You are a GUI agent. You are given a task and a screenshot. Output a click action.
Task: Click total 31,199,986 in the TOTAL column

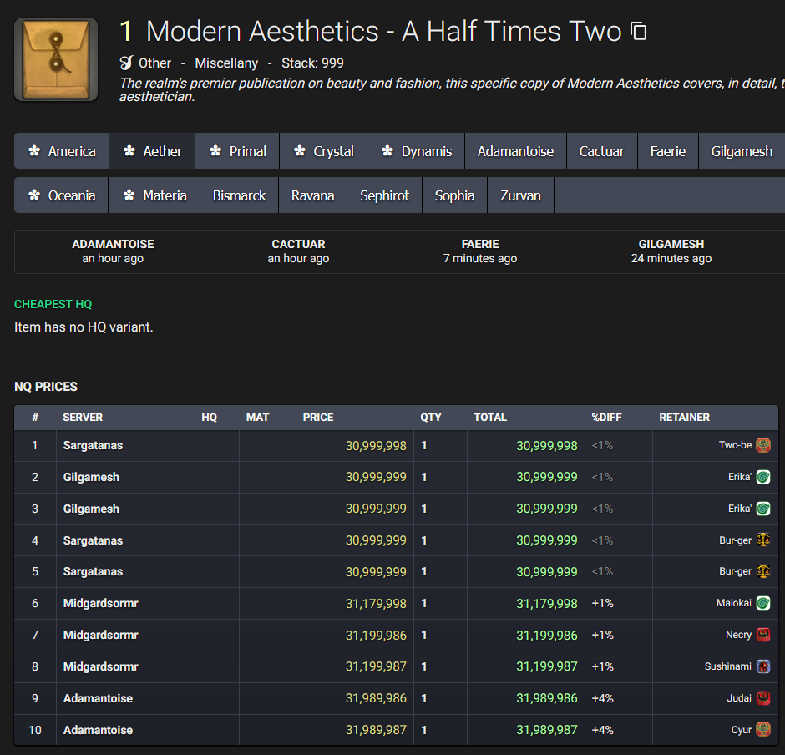point(547,635)
